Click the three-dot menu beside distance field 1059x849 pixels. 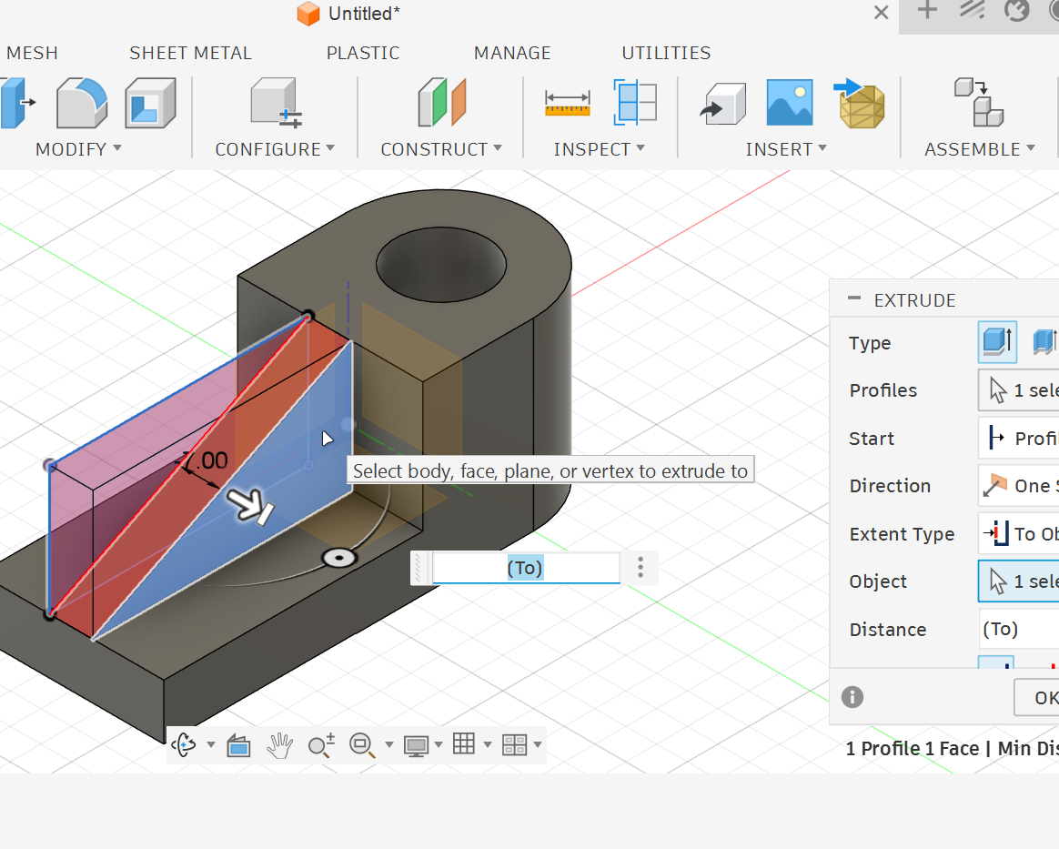pos(640,567)
